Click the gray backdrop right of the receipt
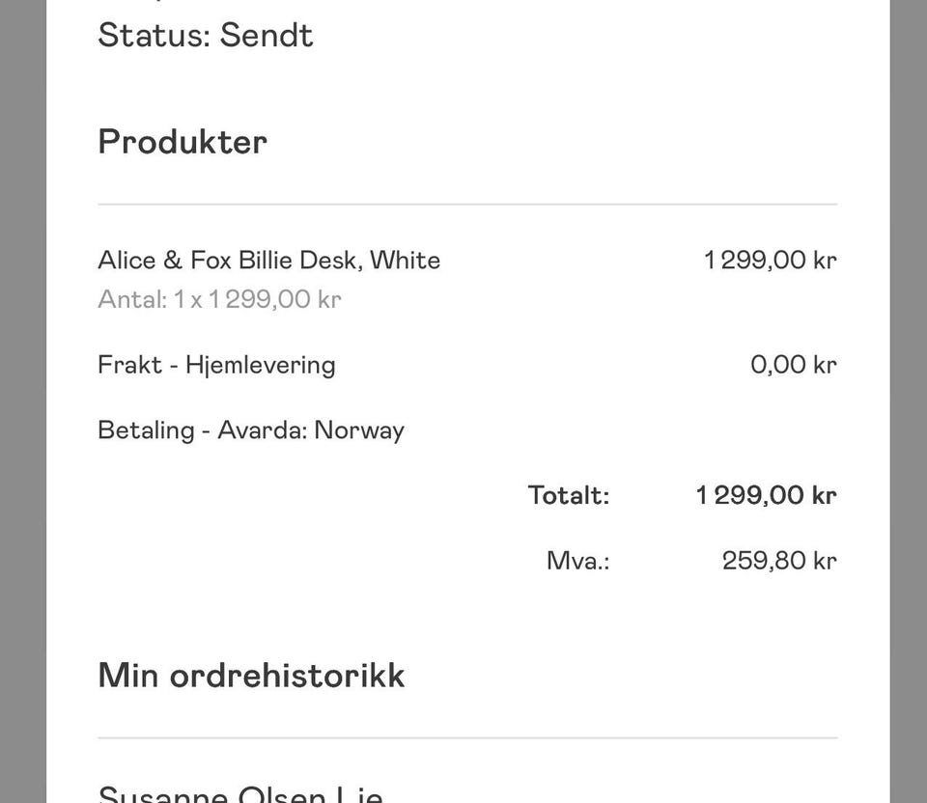This screenshot has height=803, width=927. (908, 401)
